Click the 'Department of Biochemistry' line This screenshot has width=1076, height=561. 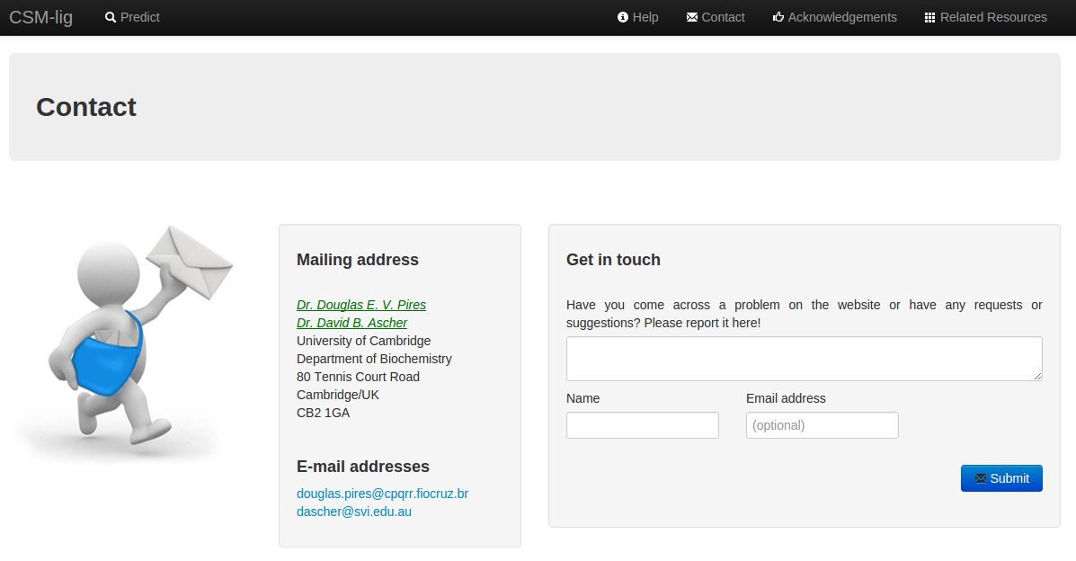click(x=374, y=359)
